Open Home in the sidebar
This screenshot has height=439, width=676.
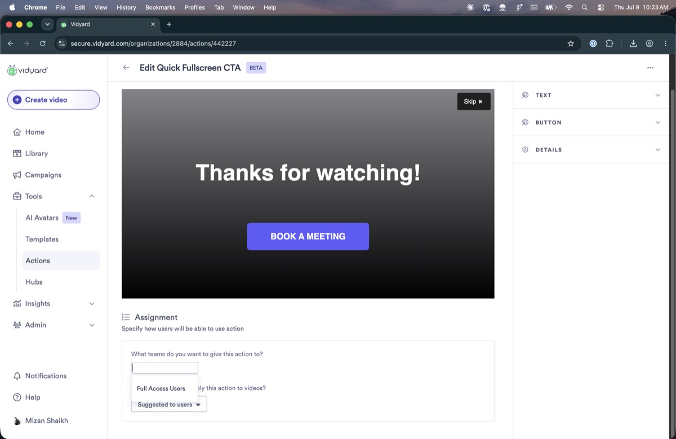tap(34, 132)
